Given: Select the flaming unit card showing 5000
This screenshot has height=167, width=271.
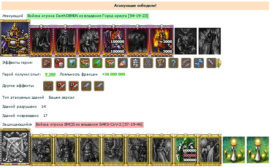Looking at the screenshot, I should 162,41.
